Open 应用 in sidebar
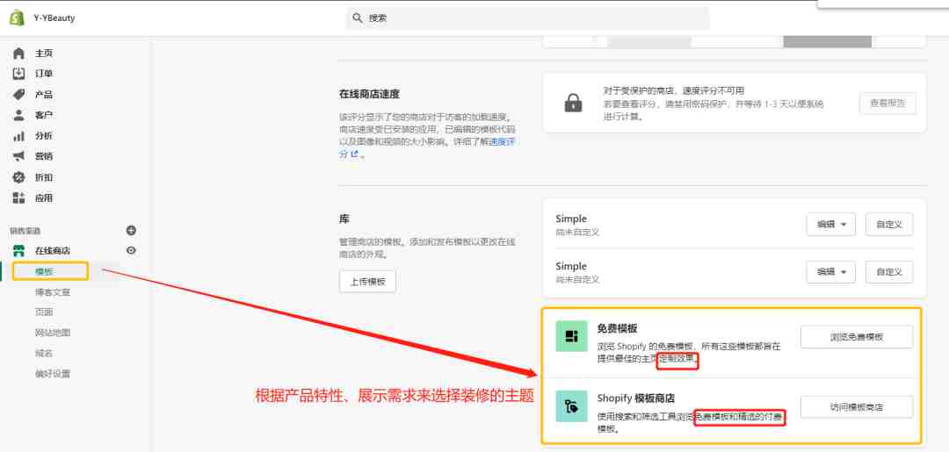Screen dimensions: 949x452 (44, 197)
